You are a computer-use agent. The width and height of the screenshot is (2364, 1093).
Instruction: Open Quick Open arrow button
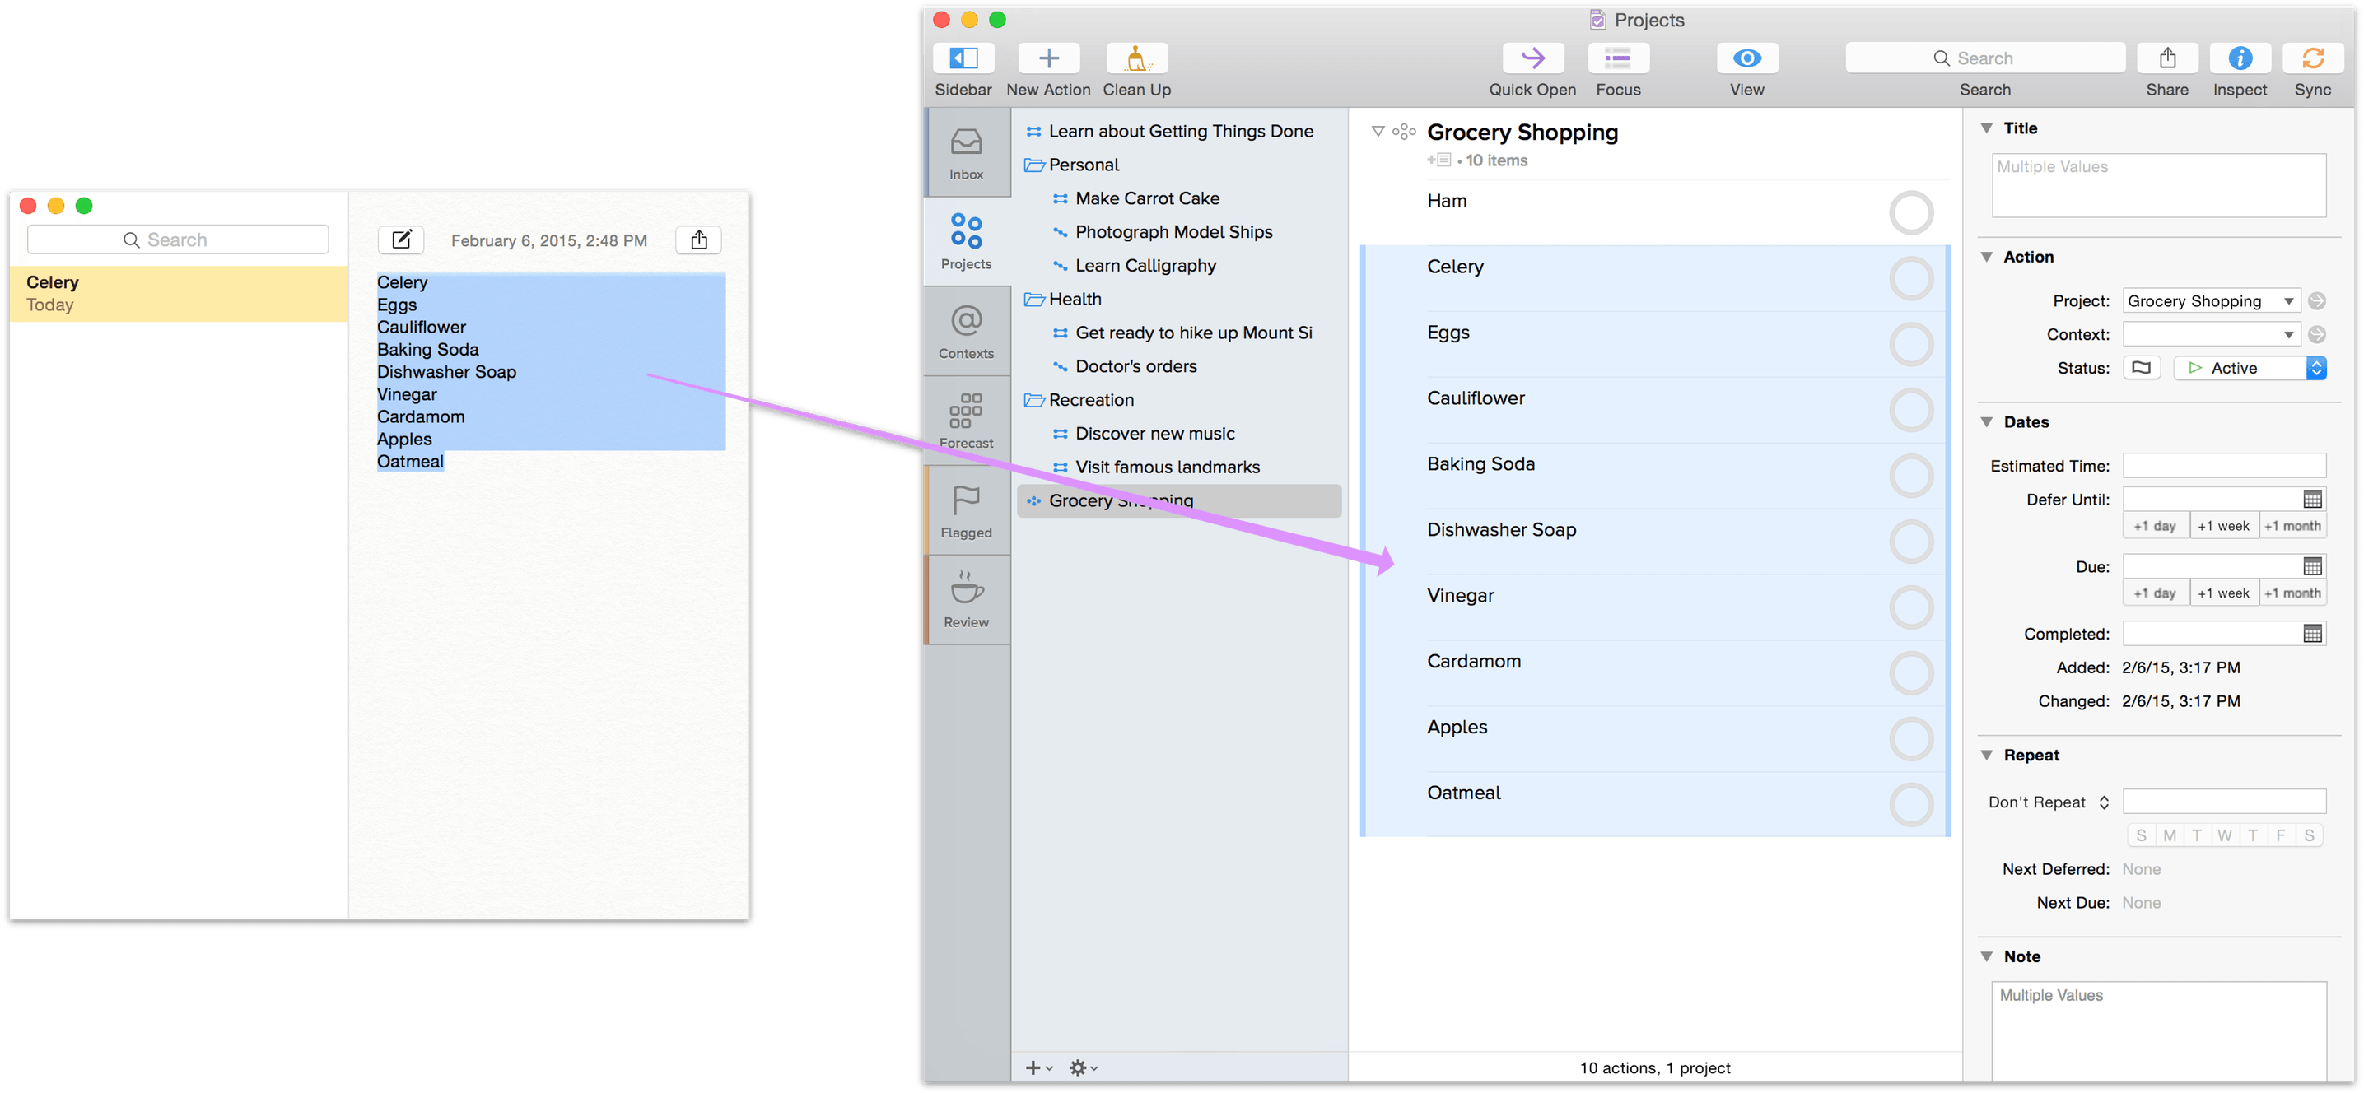point(1532,58)
